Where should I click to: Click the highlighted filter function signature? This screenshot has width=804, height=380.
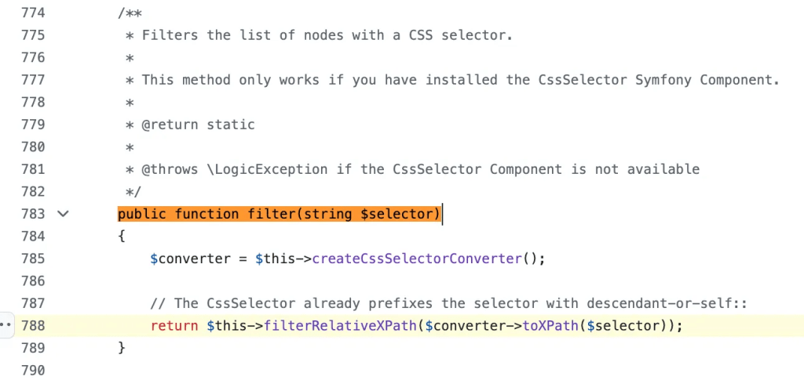(x=280, y=214)
